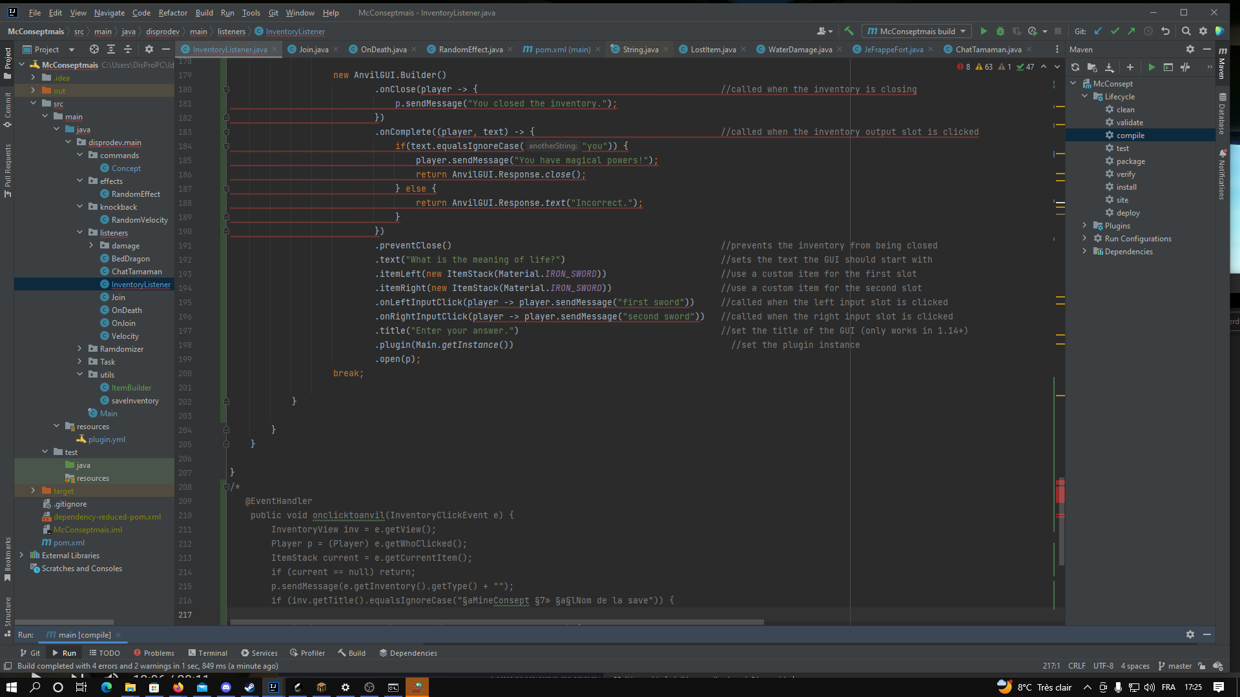Reload All Maven Projects

1075,67
